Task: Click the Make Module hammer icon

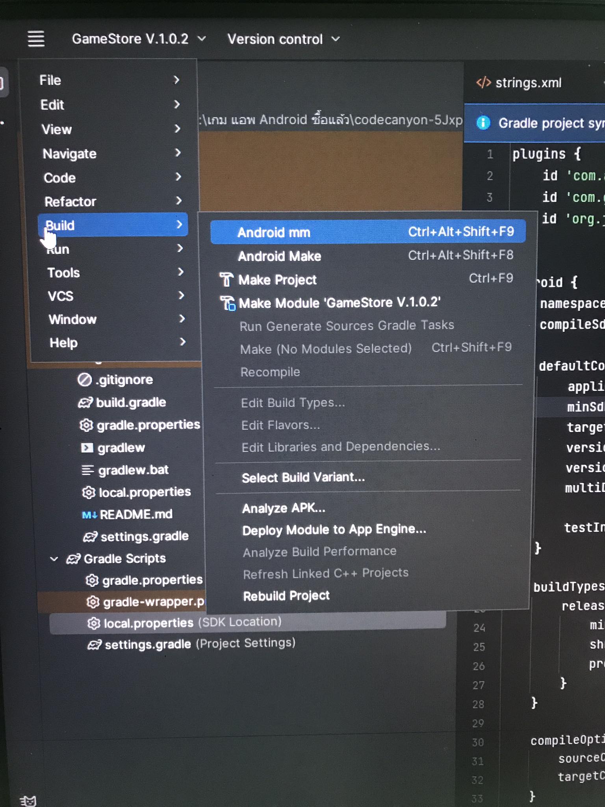Action: coord(228,303)
